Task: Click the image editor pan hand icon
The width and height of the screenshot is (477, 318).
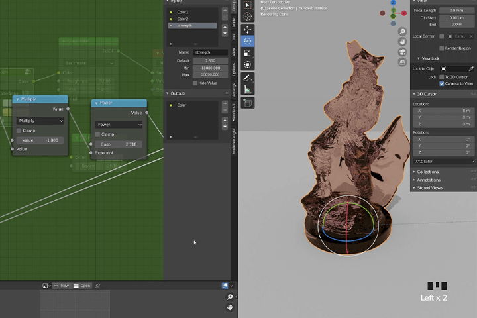Action: point(230,307)
